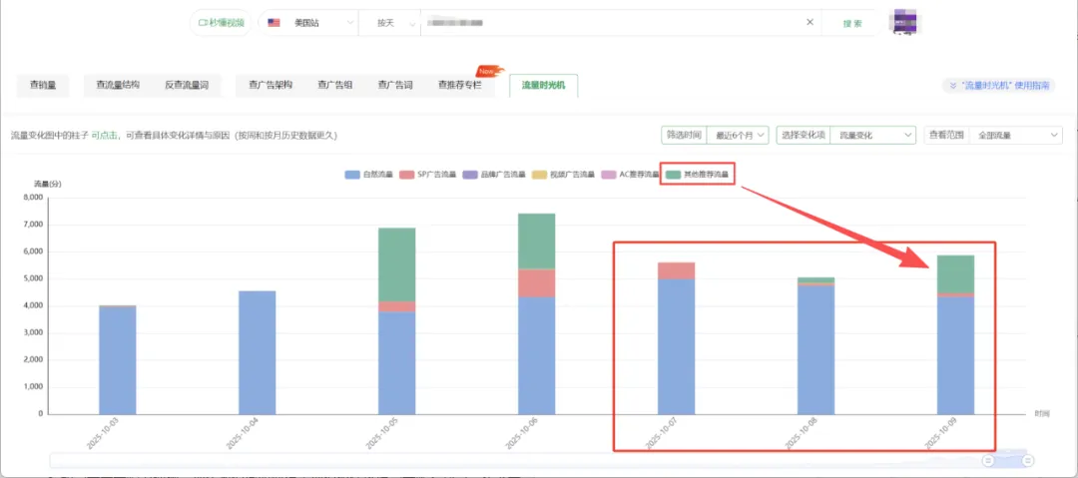Switch to the 查广告架构 tab
The height and width of the screenshot is (478, 1078).
[270, 85]
